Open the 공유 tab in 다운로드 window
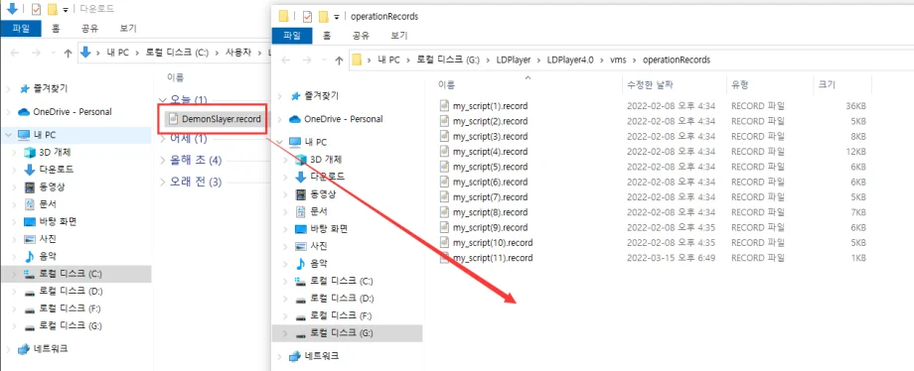 coord(89,28)
